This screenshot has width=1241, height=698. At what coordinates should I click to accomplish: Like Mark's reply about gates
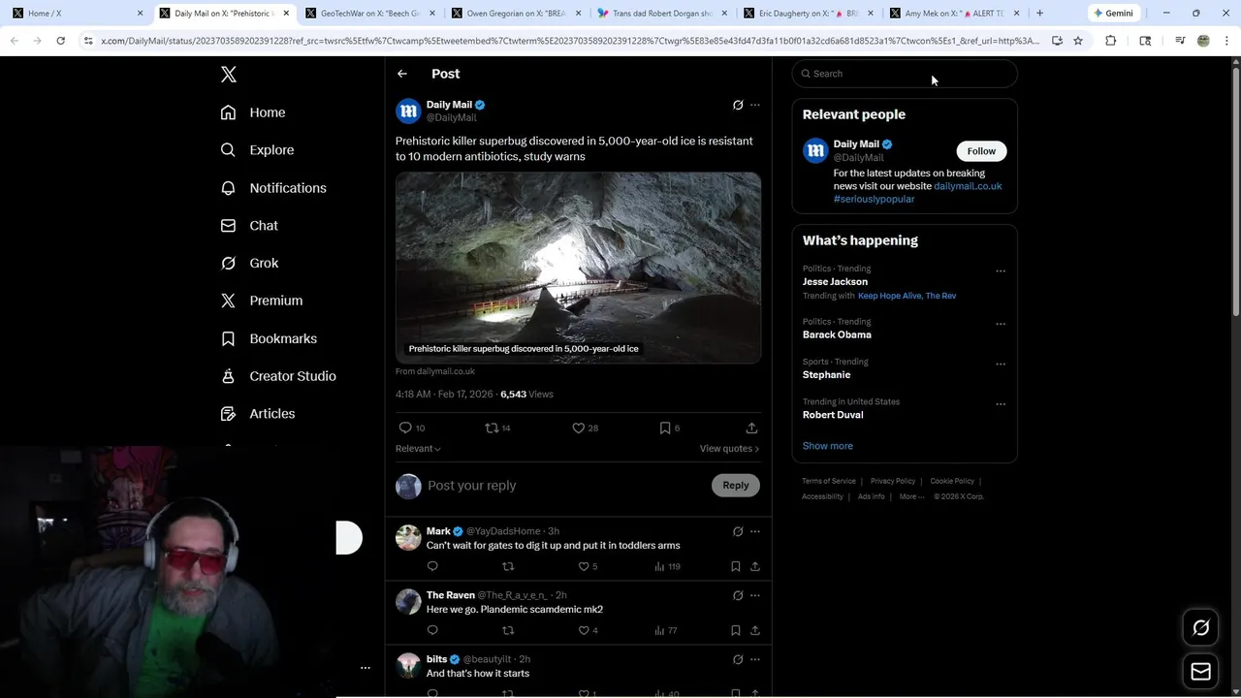(584, 566)
